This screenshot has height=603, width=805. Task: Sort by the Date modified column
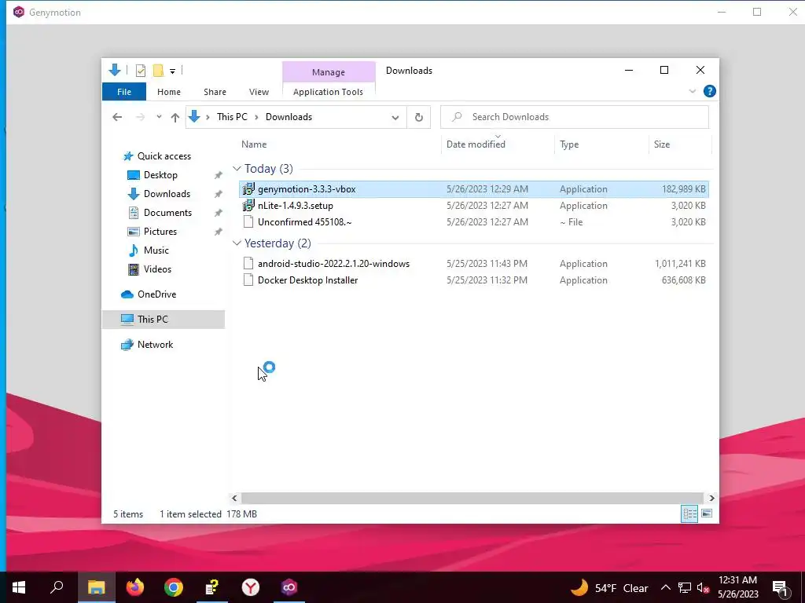click(476, 144)
